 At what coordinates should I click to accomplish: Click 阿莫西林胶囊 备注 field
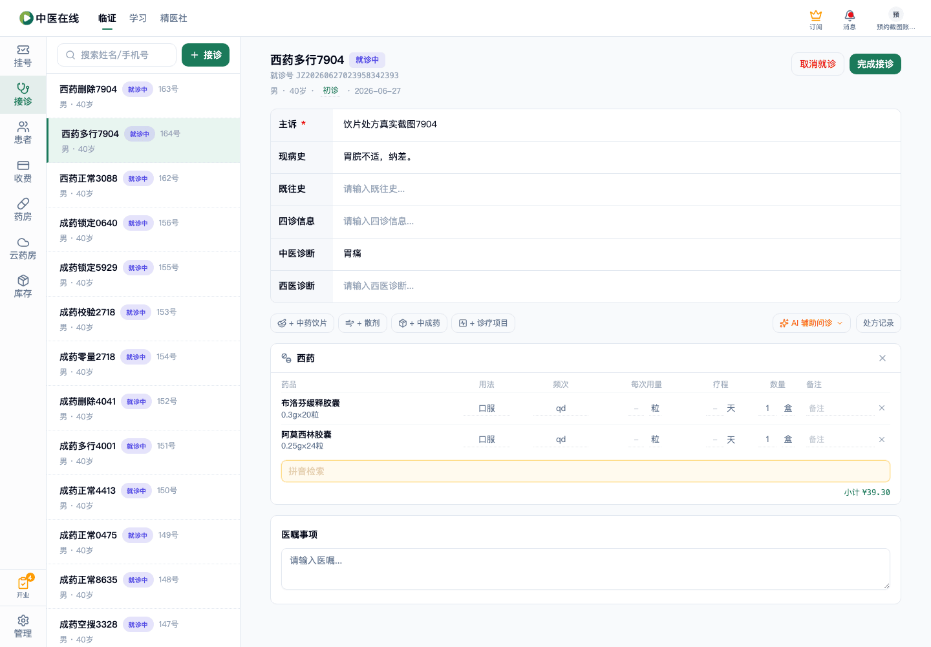pyautogui.click(x=839, y=440)
